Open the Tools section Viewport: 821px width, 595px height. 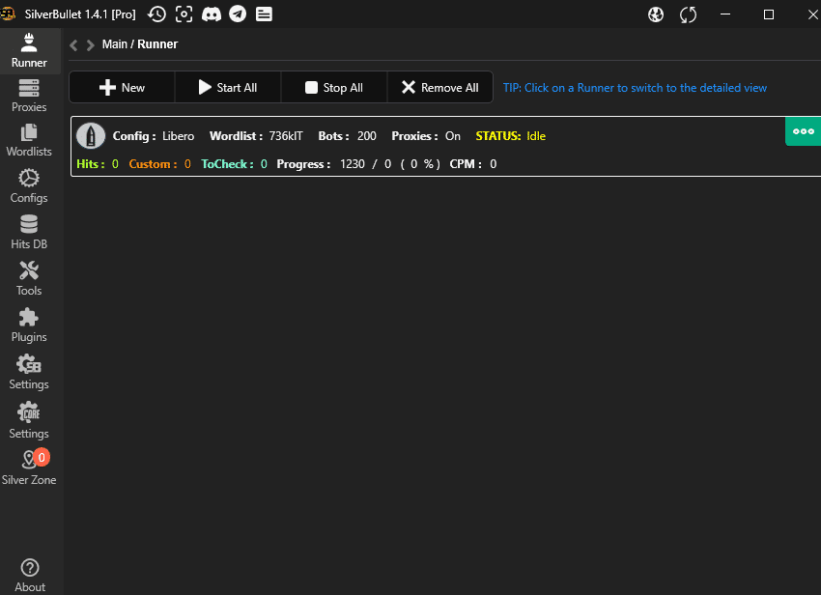pyautogui.click(x=29, y=278)
